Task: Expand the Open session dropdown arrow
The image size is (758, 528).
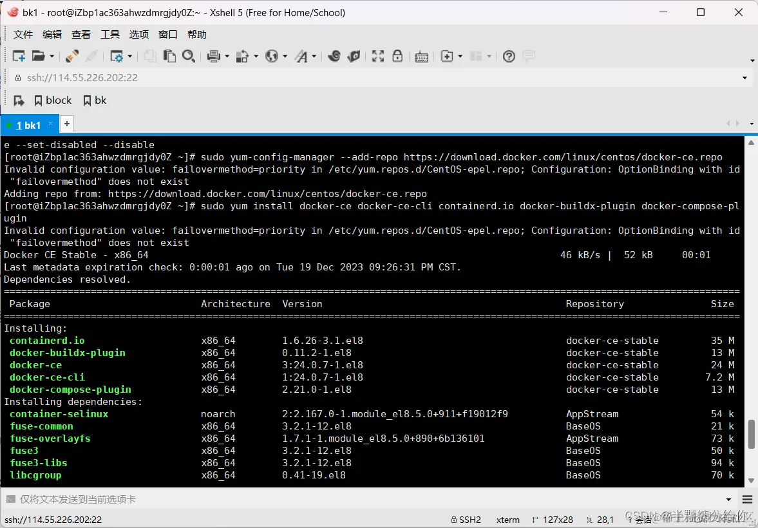Action: pyautogui.click(x=52, y=57)
